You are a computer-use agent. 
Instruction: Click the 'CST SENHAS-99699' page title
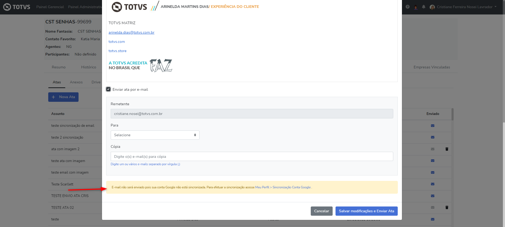(68, 22)
